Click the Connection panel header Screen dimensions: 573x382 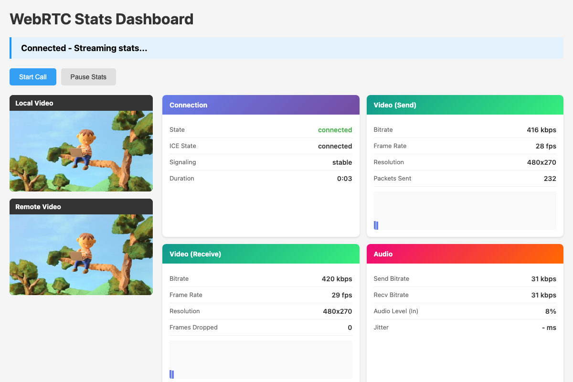point(261,105)
